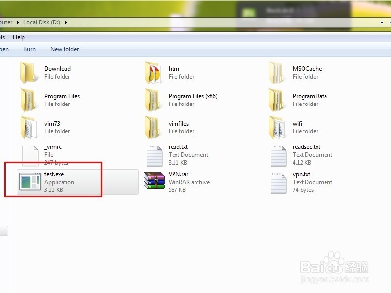Click Local Disk (D:) in address bar
Image resolution: width=391 pixels, height=293 pixels.
pyautogui.click(x=42, y=22)
